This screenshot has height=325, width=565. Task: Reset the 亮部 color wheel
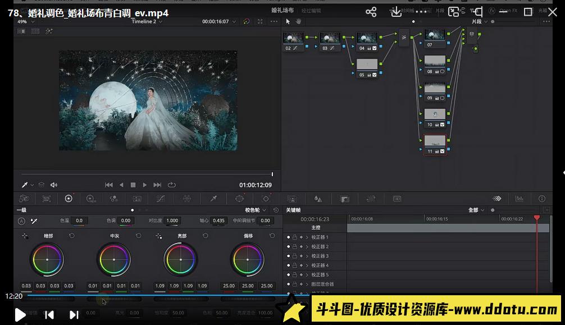point(206,236)
